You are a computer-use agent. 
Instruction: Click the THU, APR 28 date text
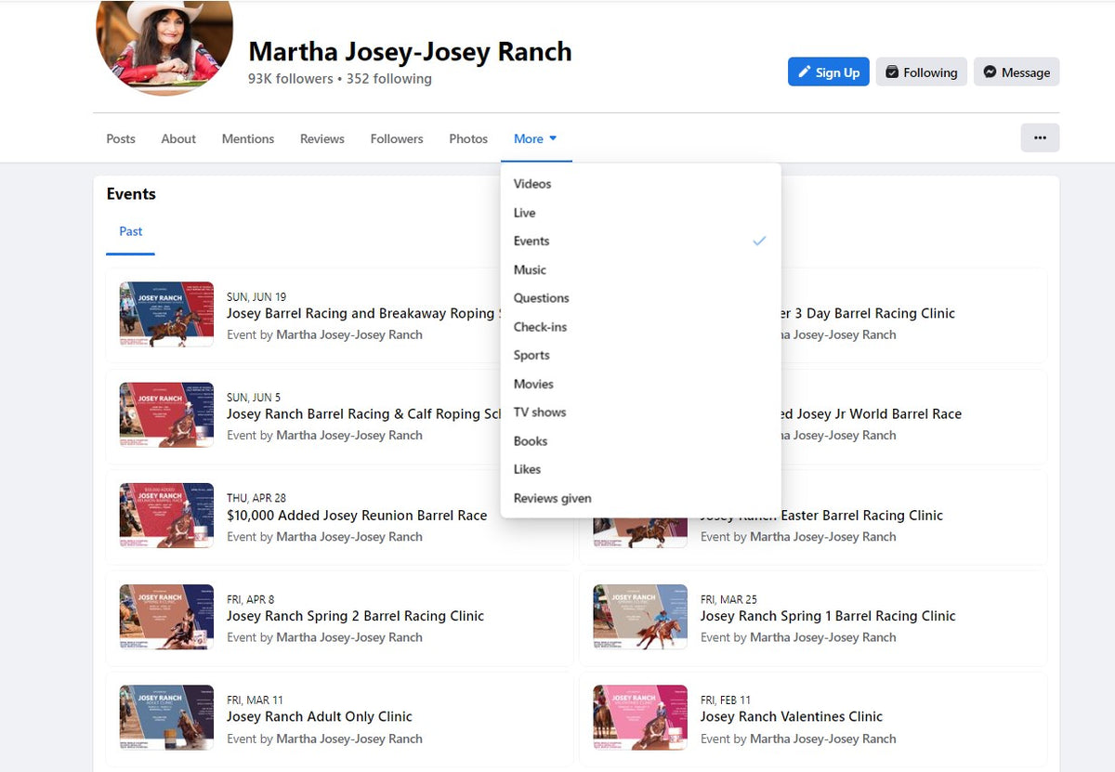pos(256,498)
